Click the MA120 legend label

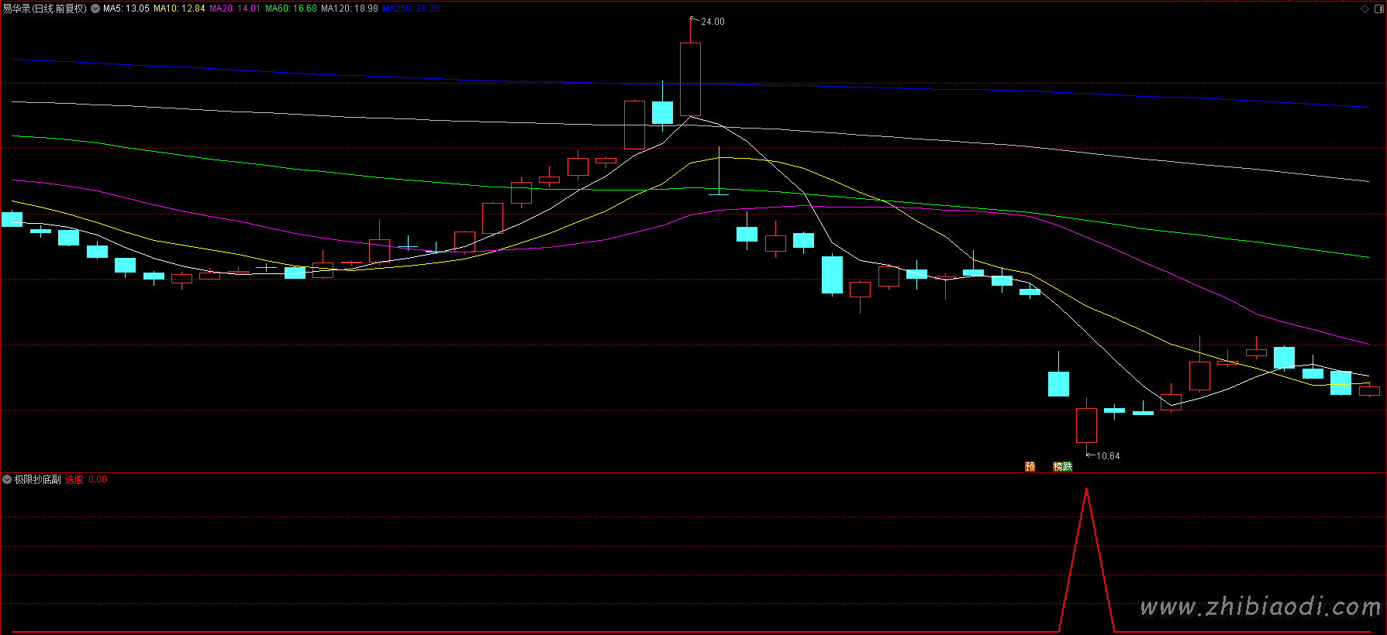click(349, 9)
